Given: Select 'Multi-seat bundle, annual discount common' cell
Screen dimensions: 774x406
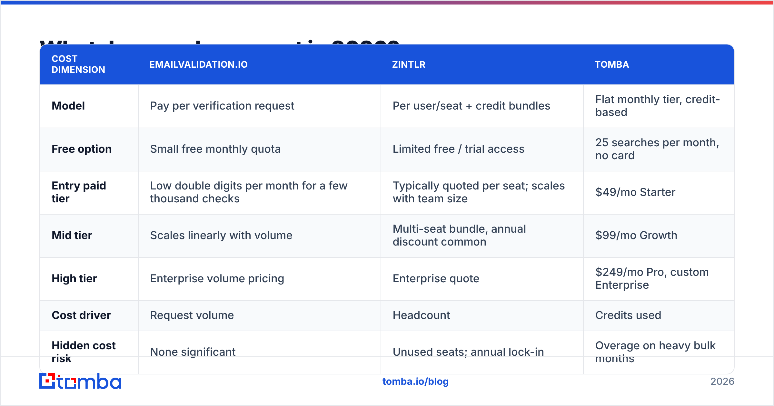Looking at the screenshot, I should tap(482, 236).
